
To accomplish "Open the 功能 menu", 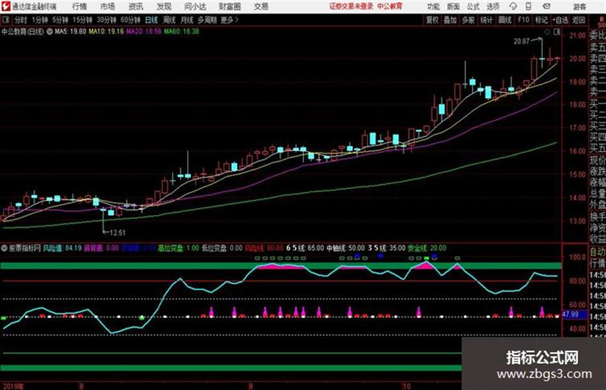I will coord(433,6).
